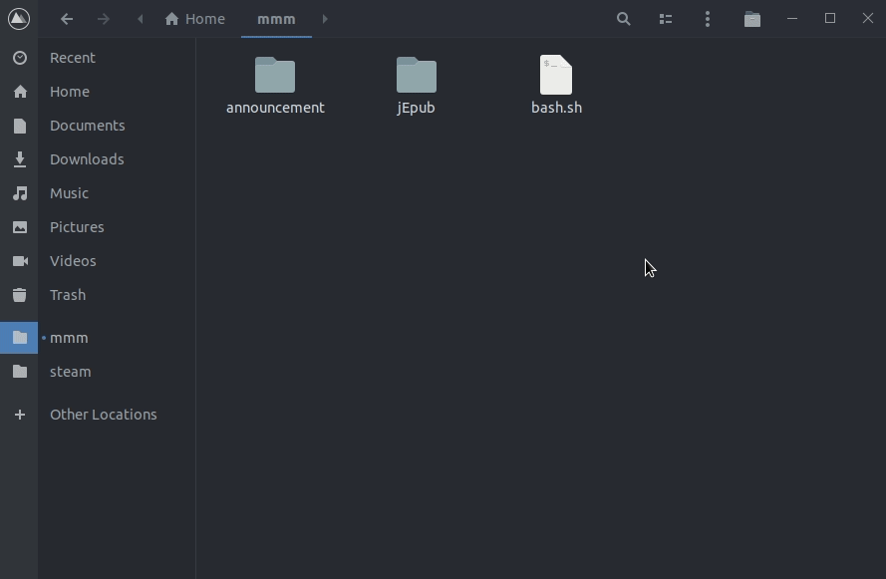
Task: Open Music in the sidebar
Action: (x=69, y=193)
